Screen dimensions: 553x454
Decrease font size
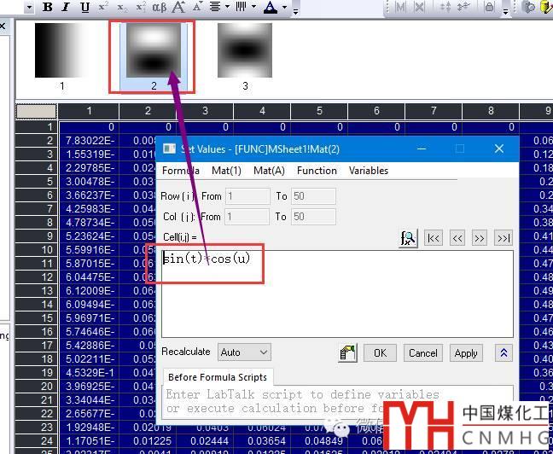click(x=196, y=7)
